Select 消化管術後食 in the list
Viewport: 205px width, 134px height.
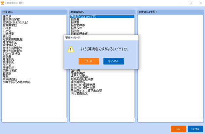(x=79, y=94)
